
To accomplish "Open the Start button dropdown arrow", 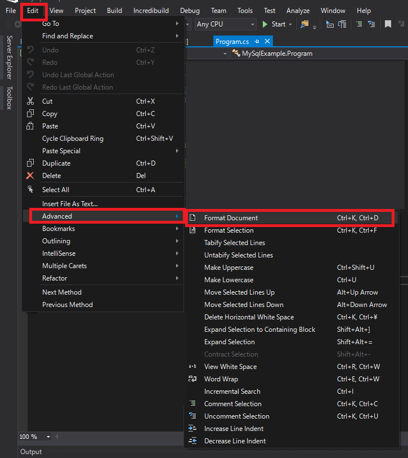I will click(x=290, y=24).
